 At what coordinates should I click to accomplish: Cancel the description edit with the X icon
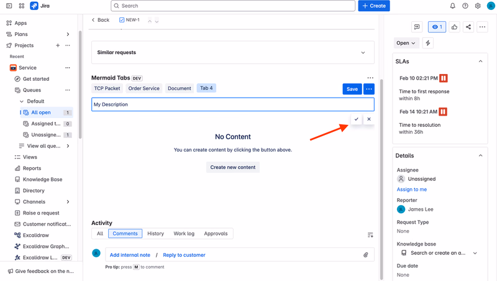click(369, 119)
